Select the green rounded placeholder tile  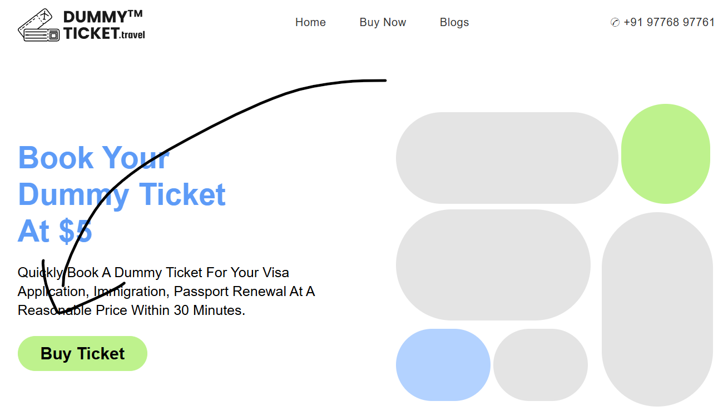point(665,154)
